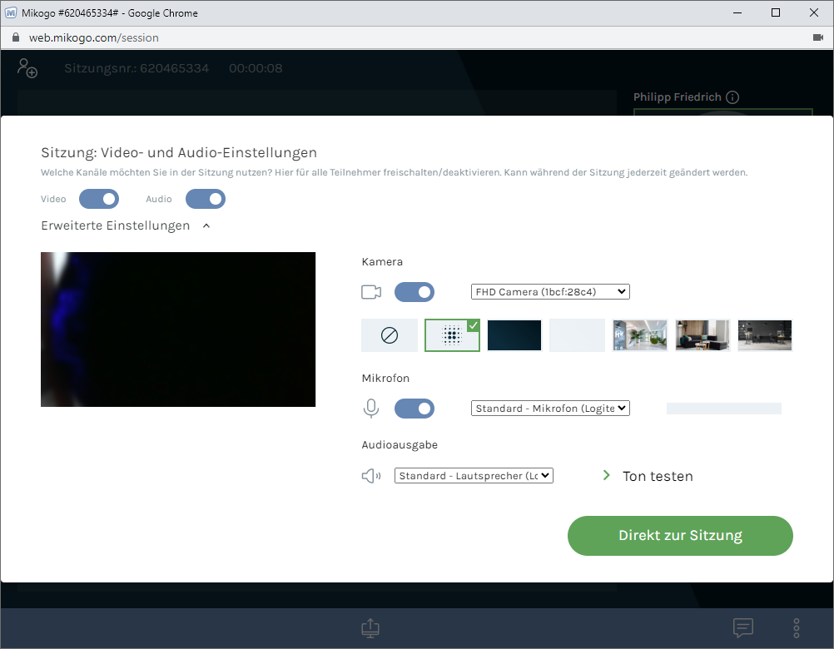Turn off the Mikrofon toggle
The image size is (834, 649).
(x=415, y=409)
